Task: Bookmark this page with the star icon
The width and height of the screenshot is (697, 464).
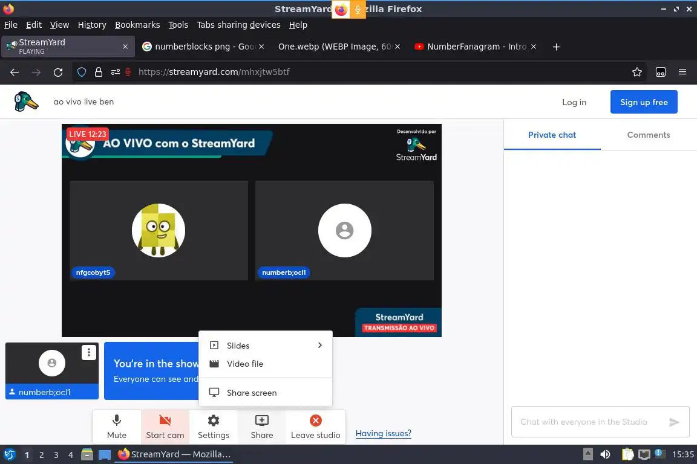Action: coord(637,72)
